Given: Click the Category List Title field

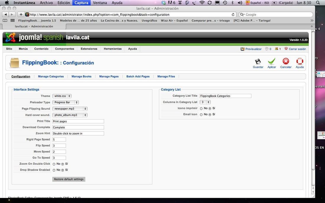Looking at the screenshot, I should [225, 96].
